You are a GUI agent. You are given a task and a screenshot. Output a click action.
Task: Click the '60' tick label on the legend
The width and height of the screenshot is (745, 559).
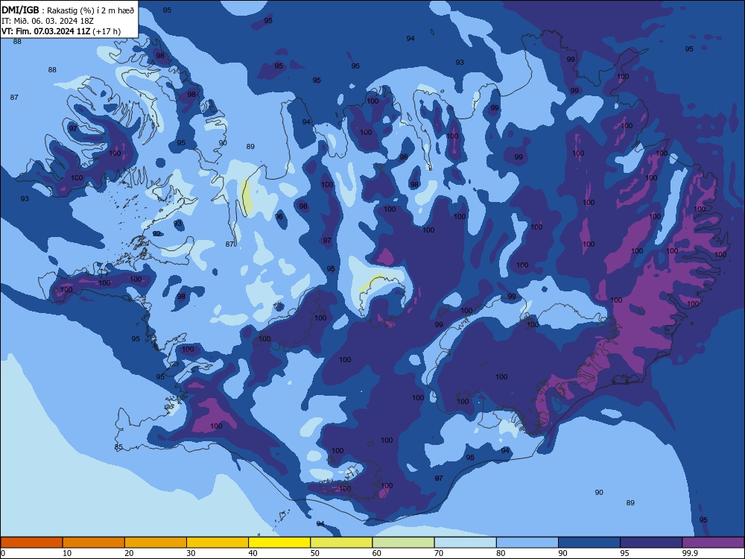click(377, 553)
